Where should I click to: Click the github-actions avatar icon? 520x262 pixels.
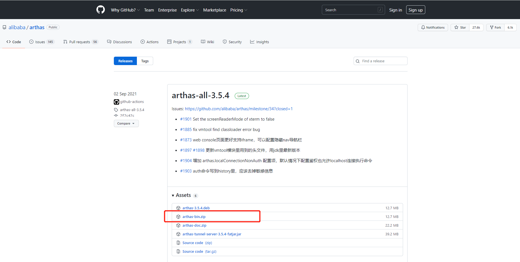coord(116,102)
